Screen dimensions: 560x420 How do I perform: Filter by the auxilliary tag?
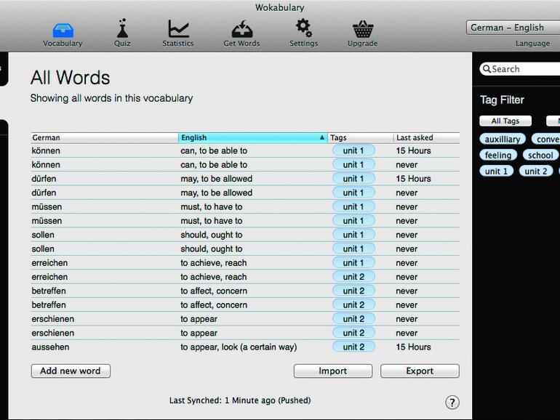(503, 139)
